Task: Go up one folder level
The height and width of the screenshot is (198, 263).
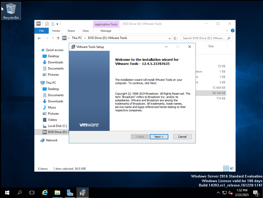Action: tap(58, 38)
